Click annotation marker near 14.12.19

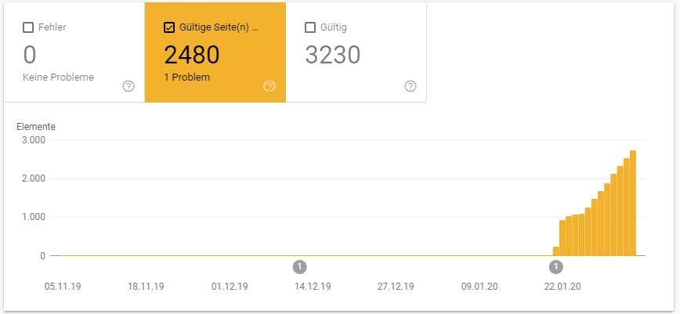pos(299,266)
